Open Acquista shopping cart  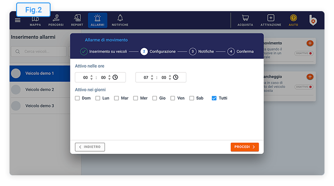coord(245,20)
